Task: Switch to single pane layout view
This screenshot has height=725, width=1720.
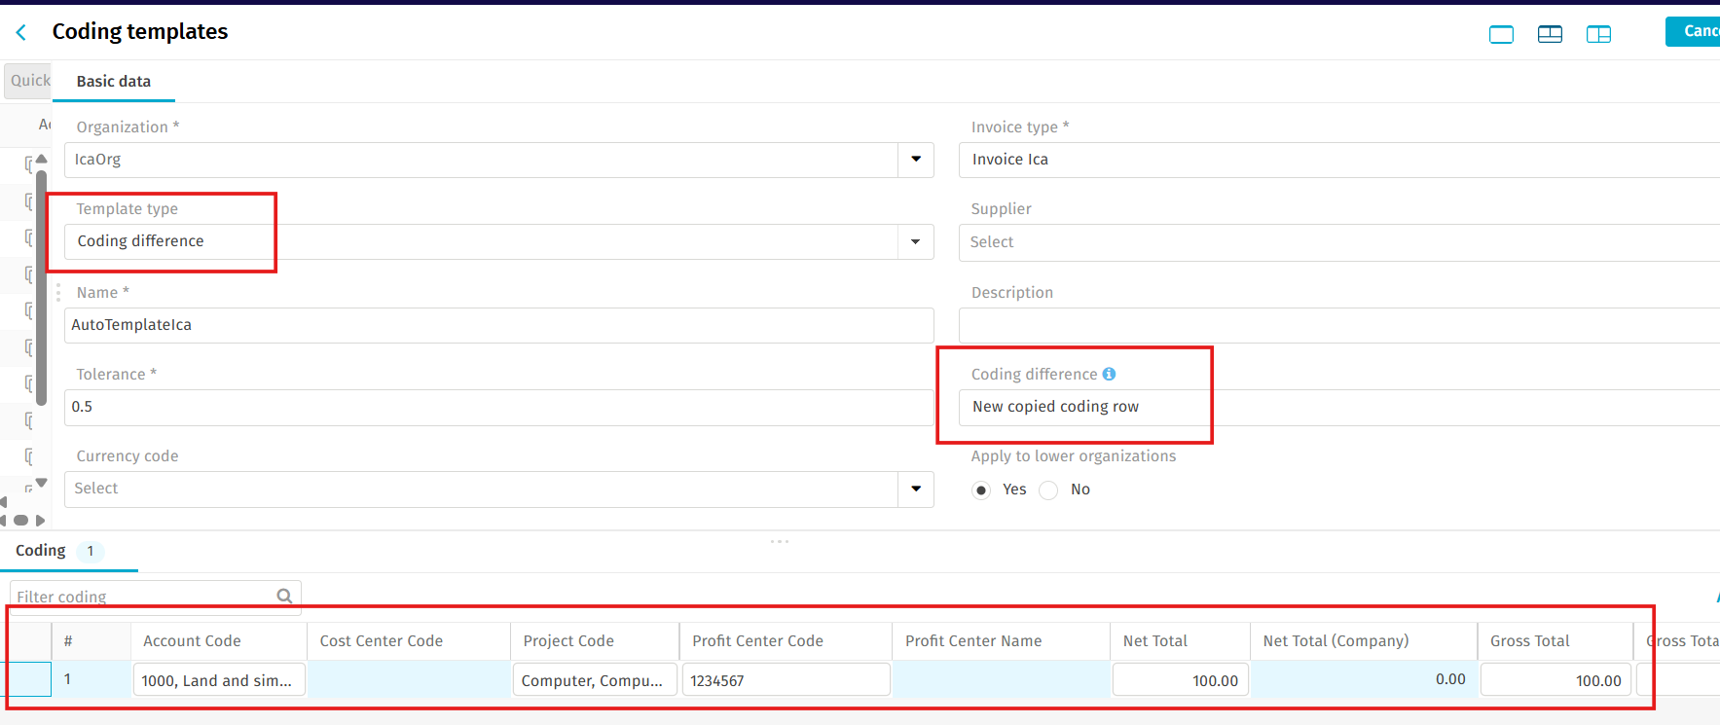Action: [1501, 35]
